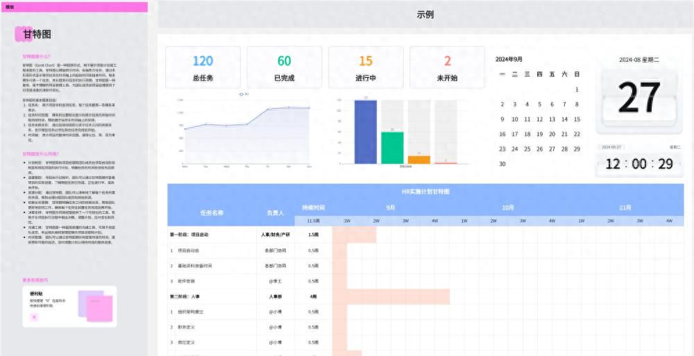Click the 示例 header title

pyautogui.click(x=425, y=15)
